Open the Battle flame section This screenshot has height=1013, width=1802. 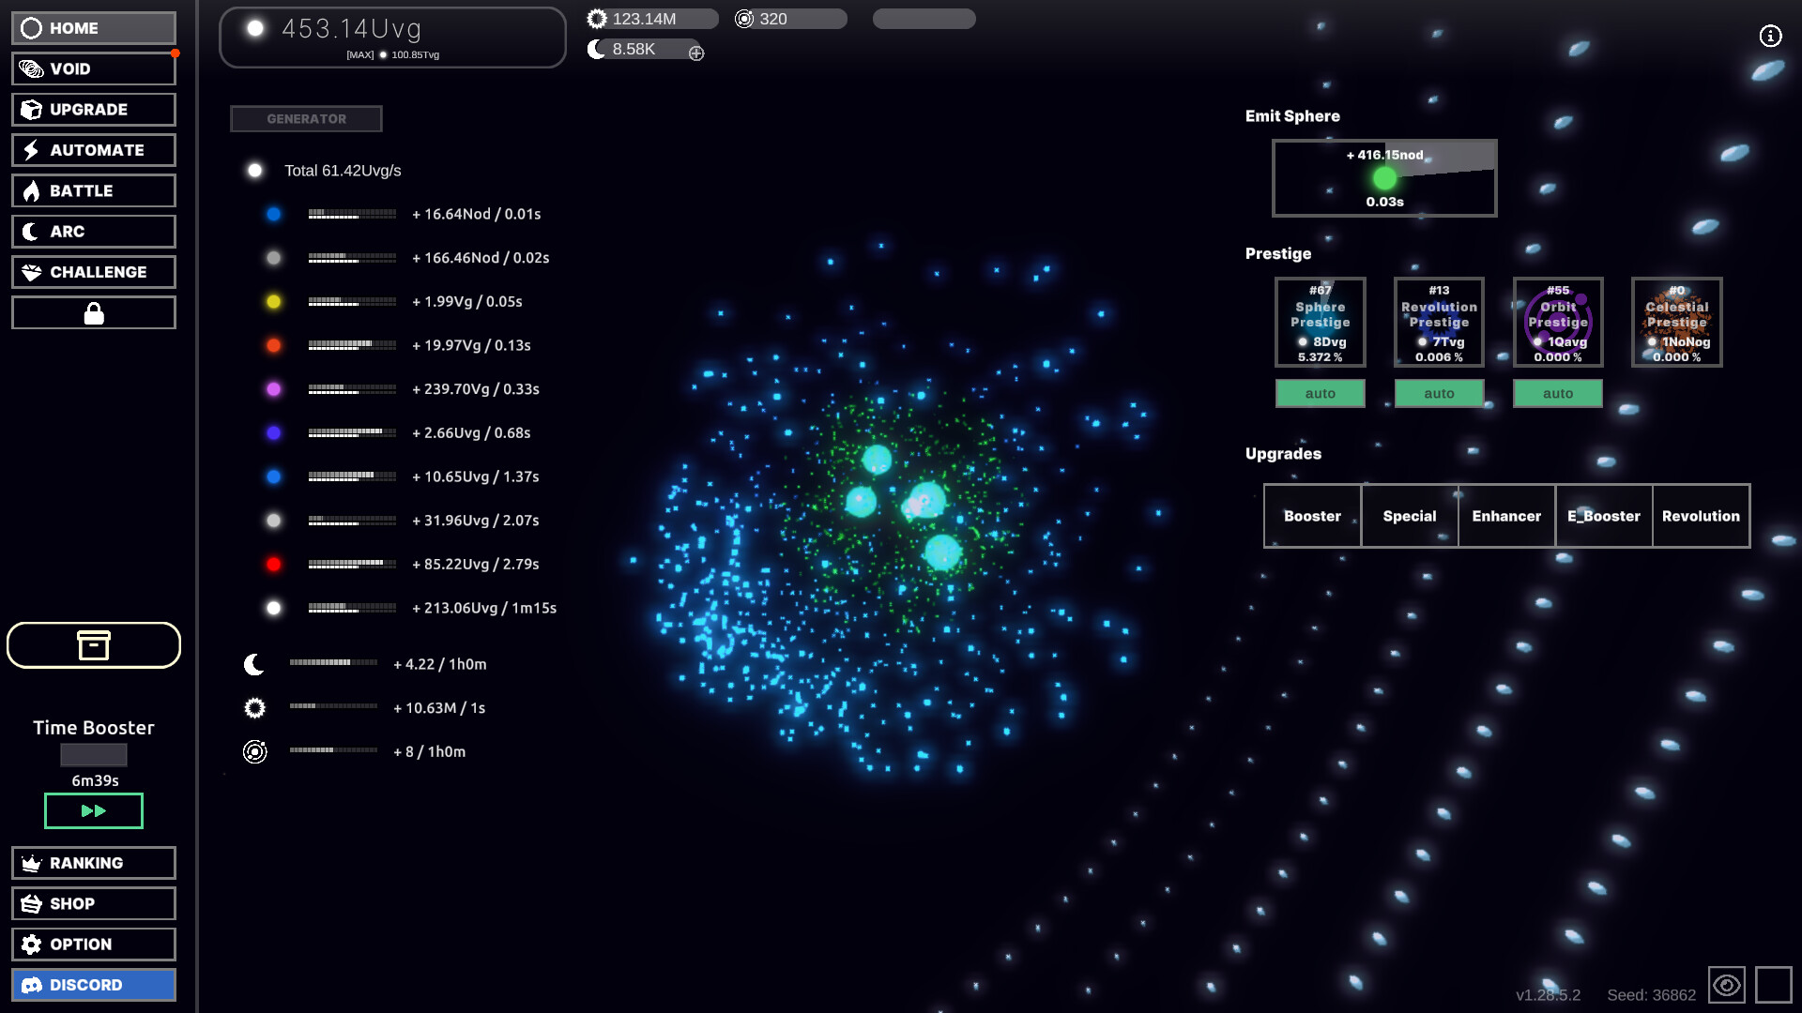coord(93,190)
